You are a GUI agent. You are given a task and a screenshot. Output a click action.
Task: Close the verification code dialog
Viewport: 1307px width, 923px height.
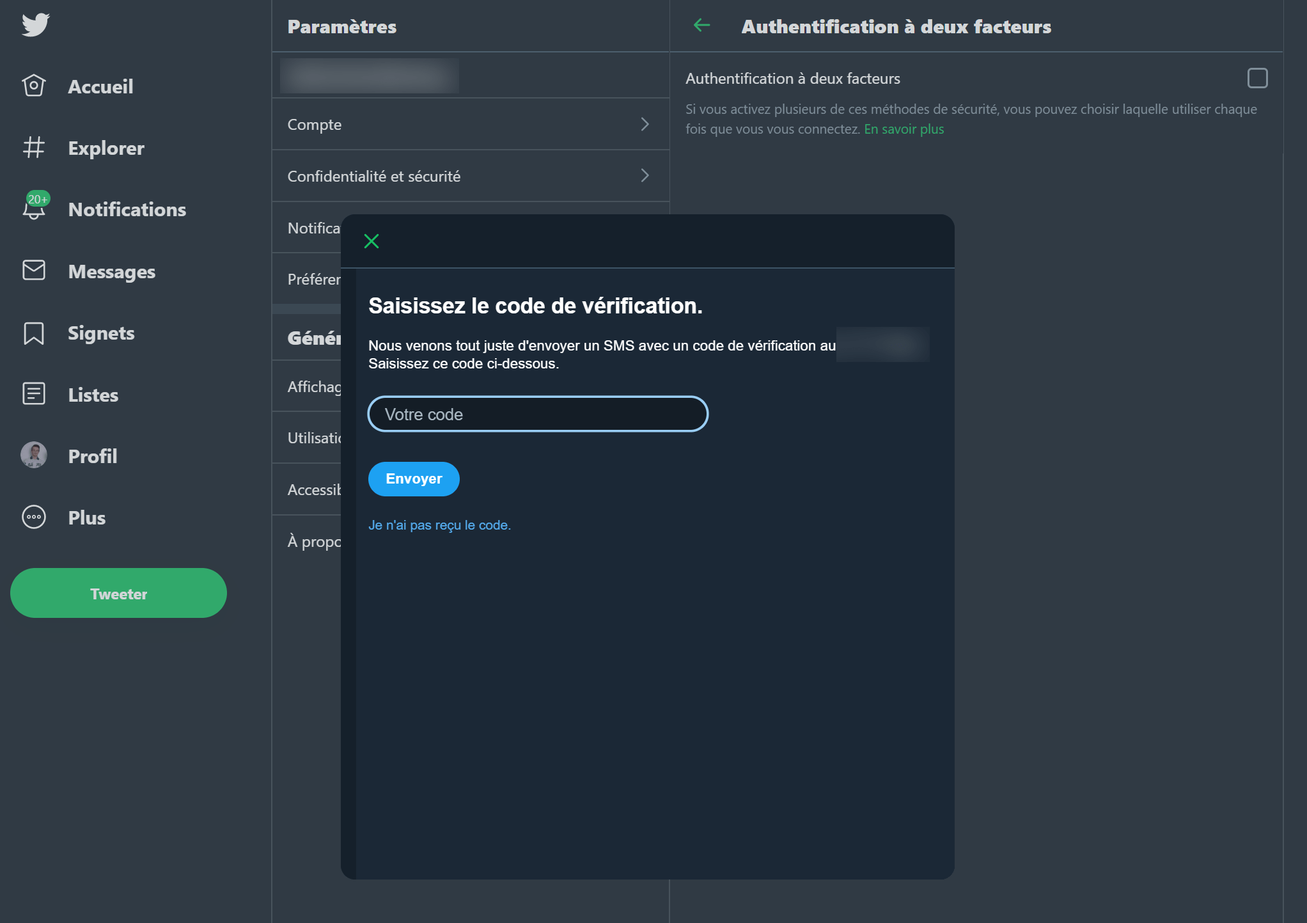(372, 241)
